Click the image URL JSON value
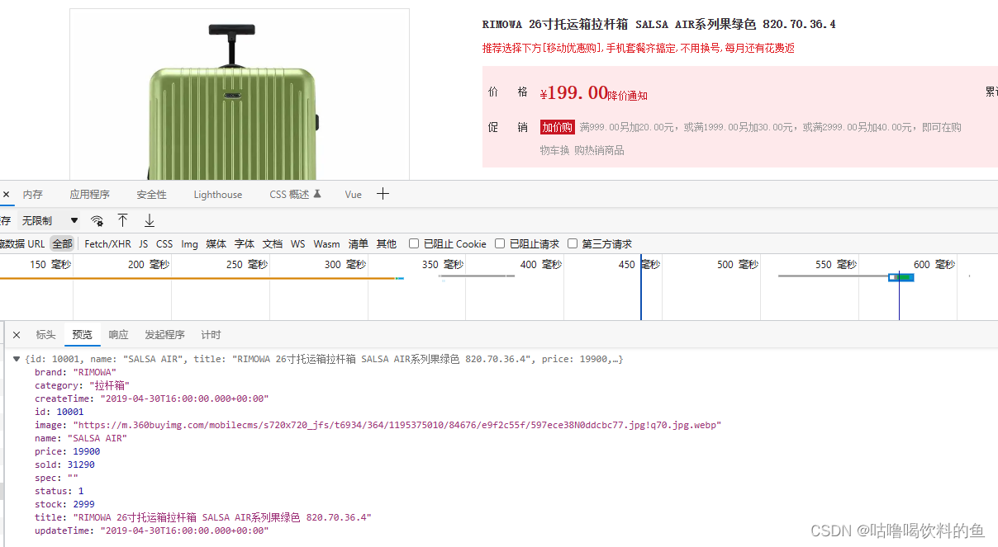This screenshot has width=998, height=547. click(397, 425)
